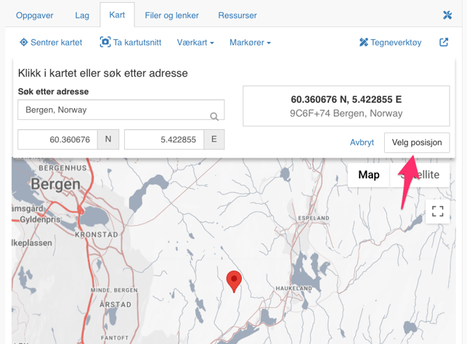467x344 pixels.
Task: Click the FANTOFT label on map
Action: point(115,338)
